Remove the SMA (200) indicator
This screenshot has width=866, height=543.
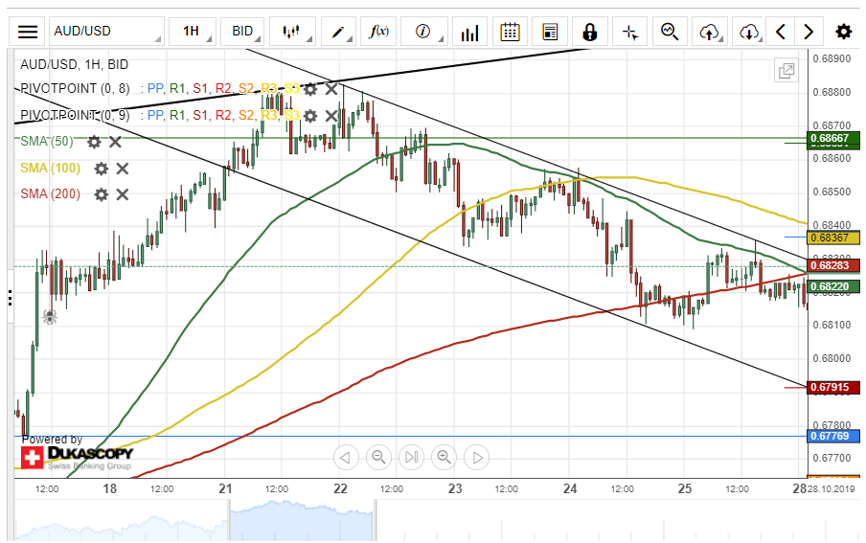tap(123, 194)
